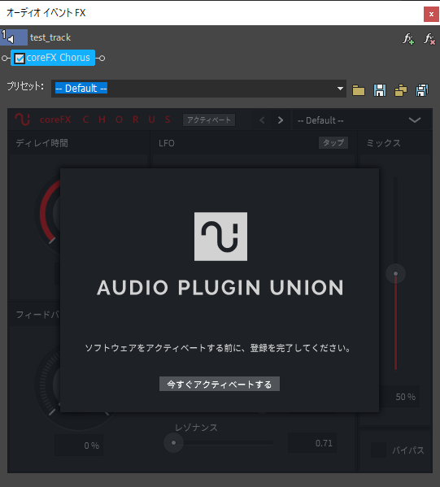Click the Plug-In Chain add FX icon

[x=408, y=39]
